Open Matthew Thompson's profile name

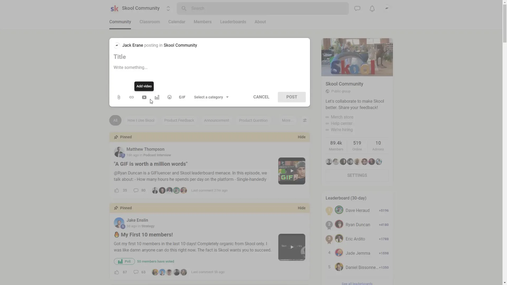pyautogui.click(x=145, y=149)
